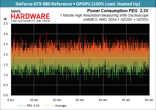
Task: Click the 0.5 y-axis label
Action: point(5,85)
